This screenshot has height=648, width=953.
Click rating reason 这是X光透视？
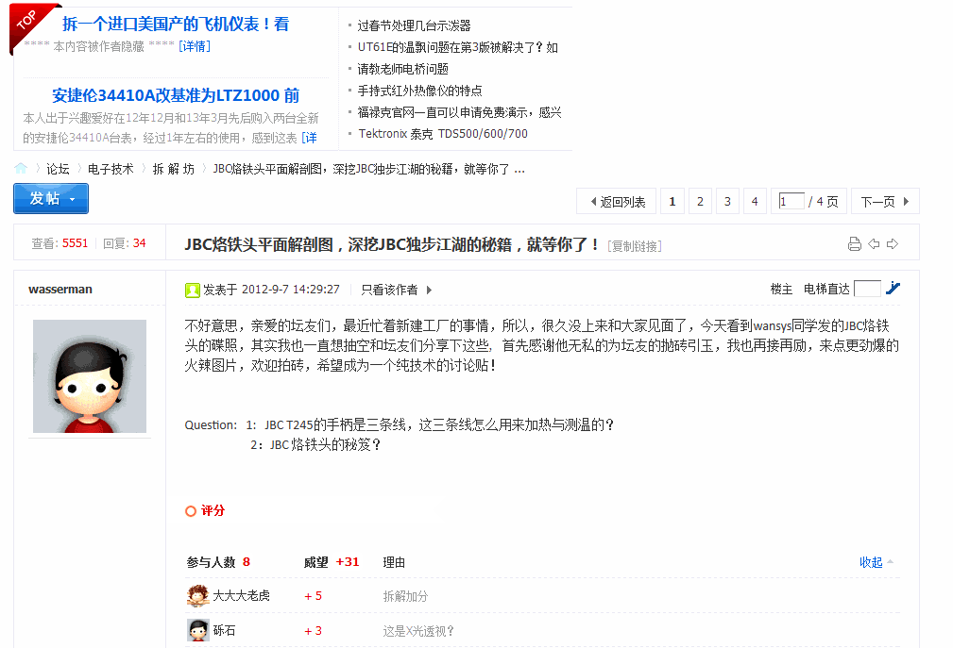pyautogui.click(x=418, y=631)
